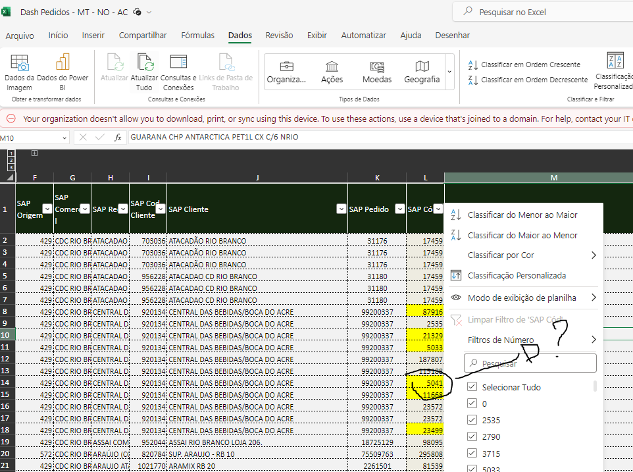Click the Pesquisar no Excel search icon
The image size is (633, 472).
coord(468,11)
